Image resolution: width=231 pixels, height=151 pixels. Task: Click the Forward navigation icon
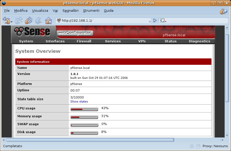18,20
